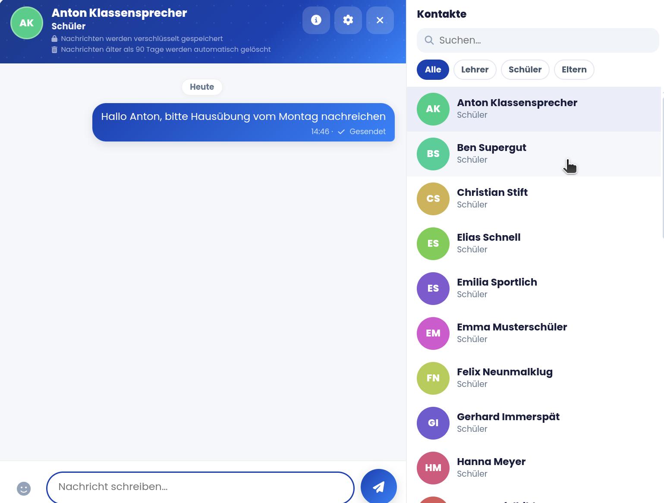Click the Heute date label
The height and width of the screenshot is (503, 664).
pyautogui.click(x=202, y=87)
